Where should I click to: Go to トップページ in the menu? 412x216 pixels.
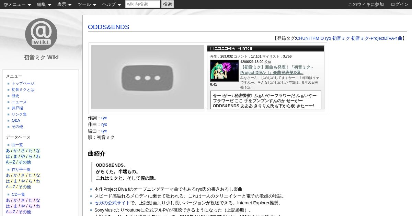(23, 83)
